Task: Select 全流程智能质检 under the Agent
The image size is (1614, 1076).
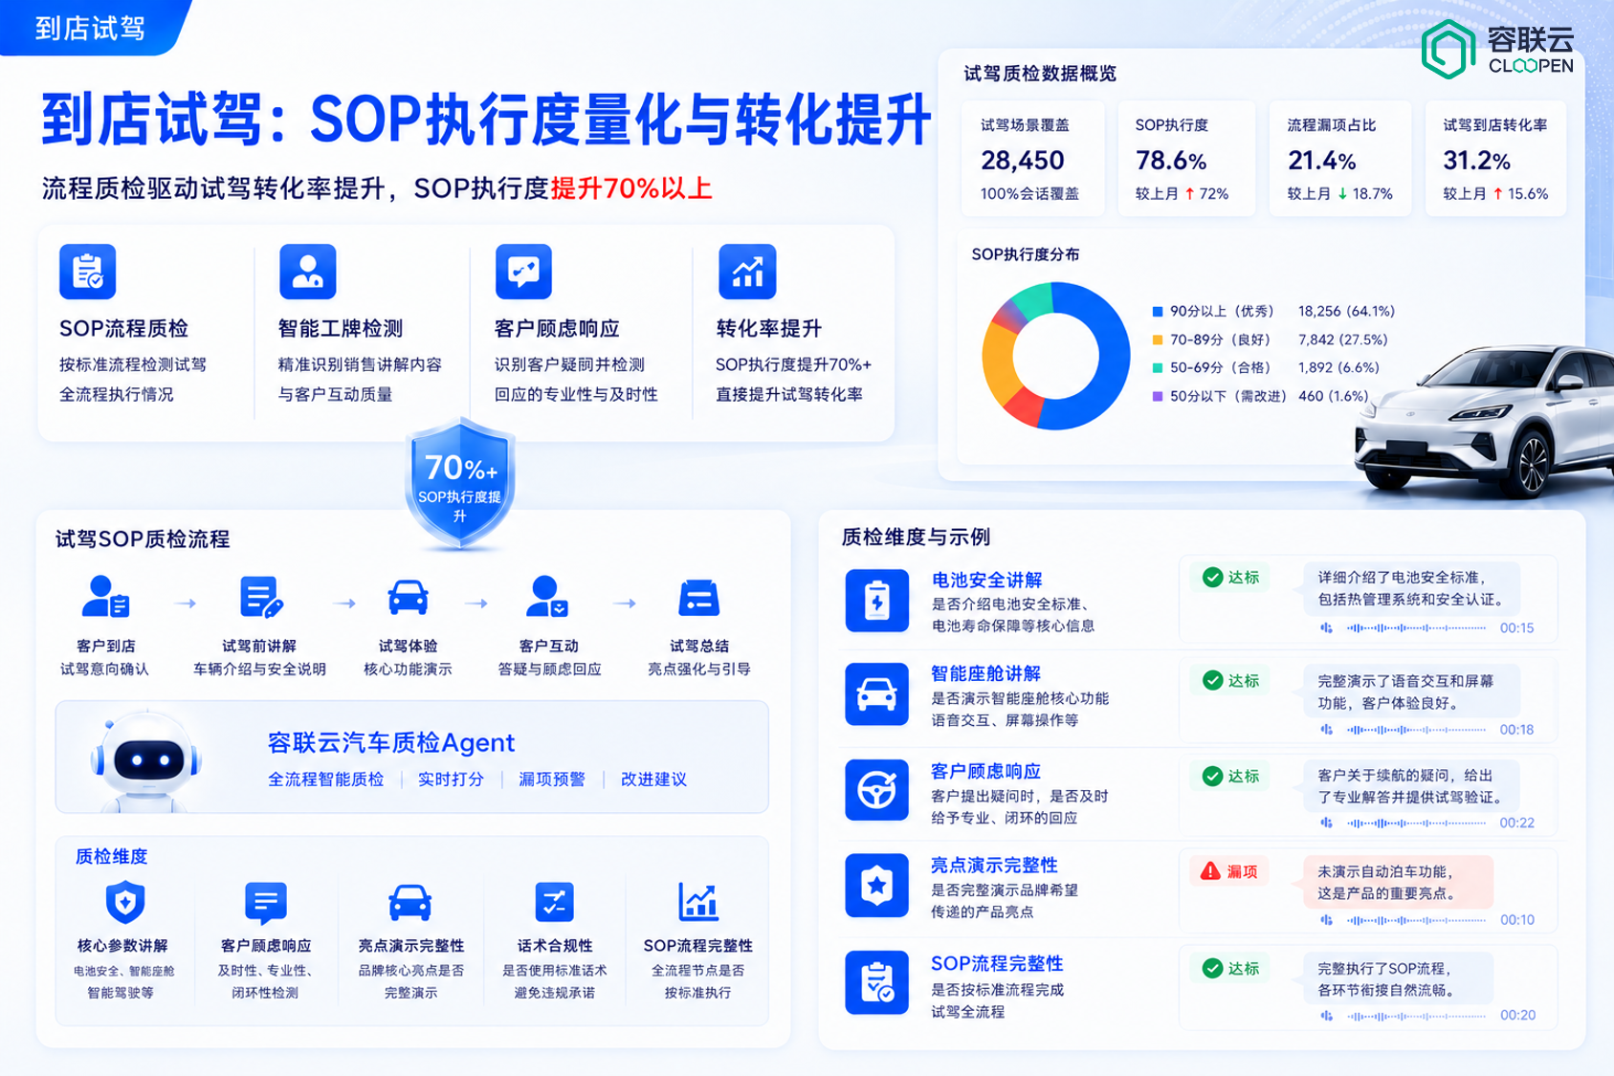Action: click(325, 780)
